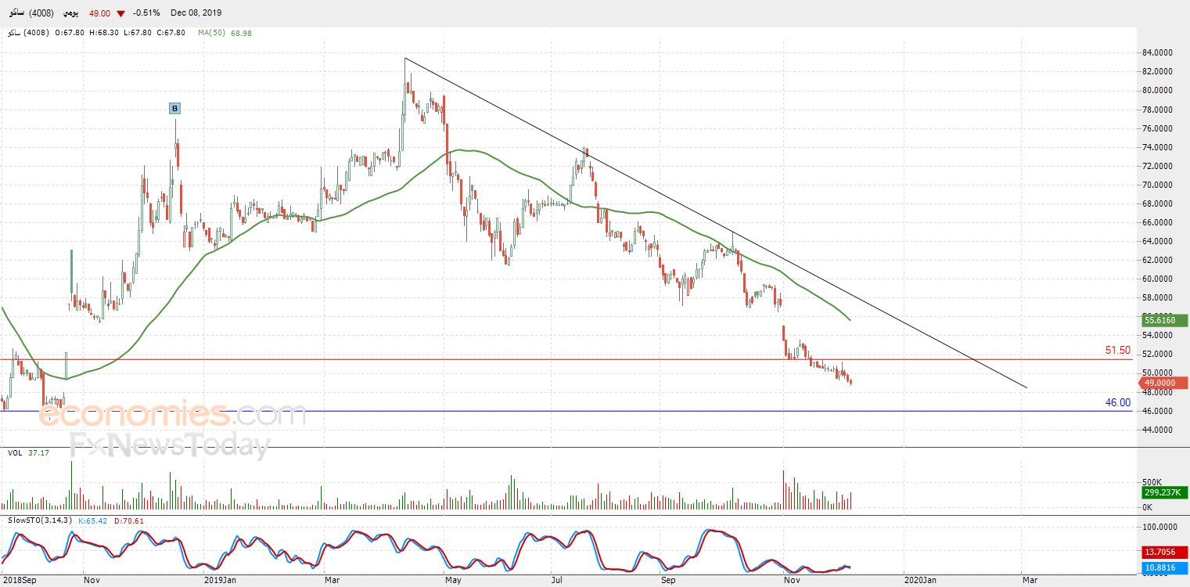Click the 2019Jan label on time axis
The height and width of the screenshot is (587, 1190).
click(x=220, y=580)
